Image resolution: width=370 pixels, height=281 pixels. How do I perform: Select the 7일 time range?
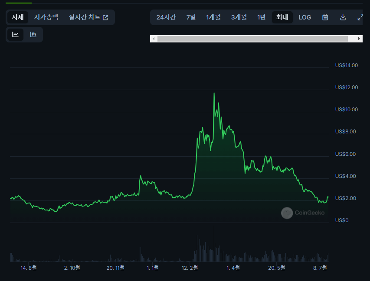190,17
